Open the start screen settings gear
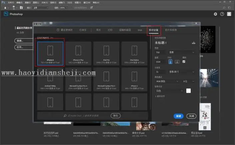Screen dimensions: 235x145 [215, 14]
